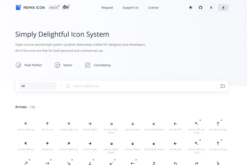Click the download button in header
The width and height of the screenshot is (247, 165).
click(223, 8)
